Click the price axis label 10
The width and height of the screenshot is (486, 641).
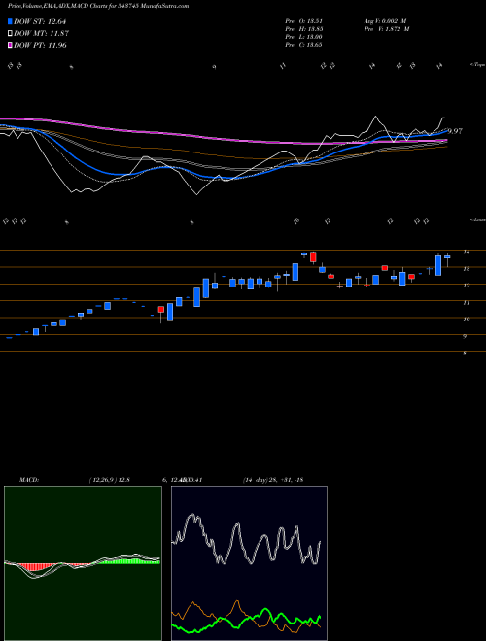point(466,320)
